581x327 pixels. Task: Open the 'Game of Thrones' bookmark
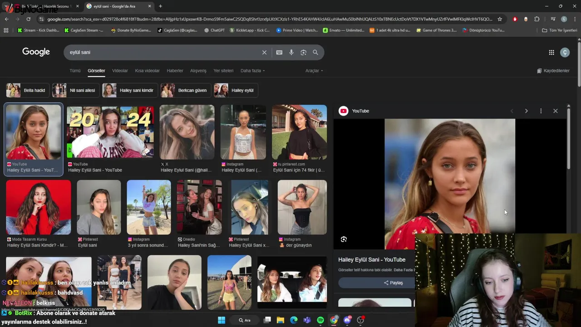coord(436,30)
